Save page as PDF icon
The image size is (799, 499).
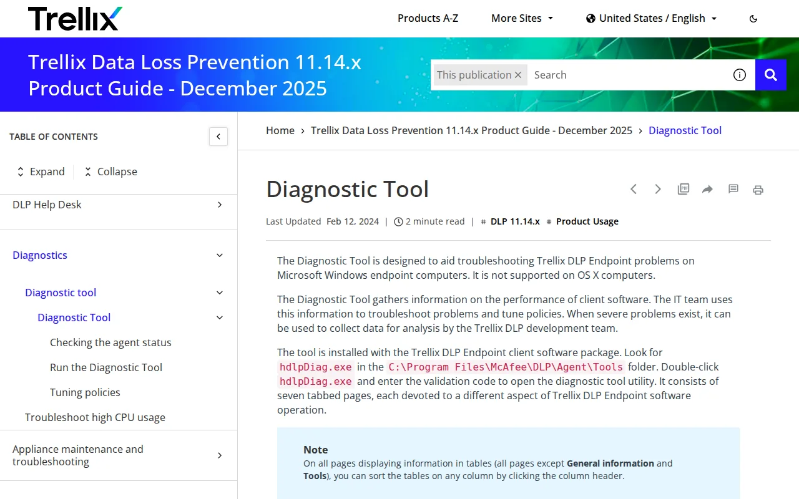point(684,189)
